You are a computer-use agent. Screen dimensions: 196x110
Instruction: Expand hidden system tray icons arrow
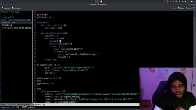(x=194, y=2)
